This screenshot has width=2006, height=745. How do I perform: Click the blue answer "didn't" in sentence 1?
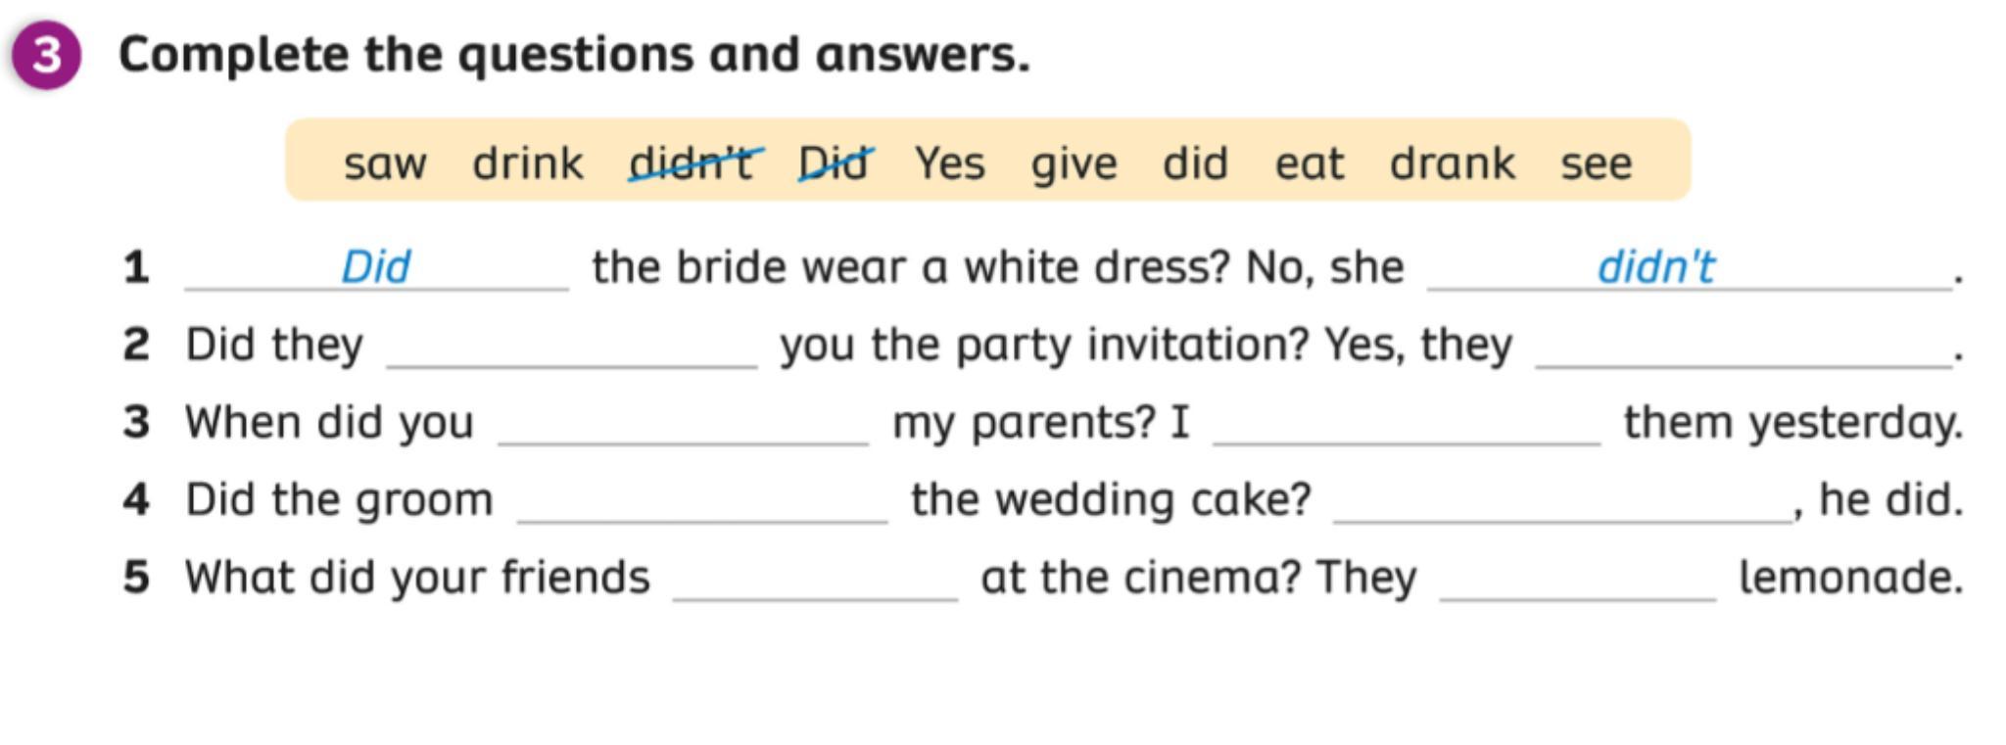(1655, 267)
